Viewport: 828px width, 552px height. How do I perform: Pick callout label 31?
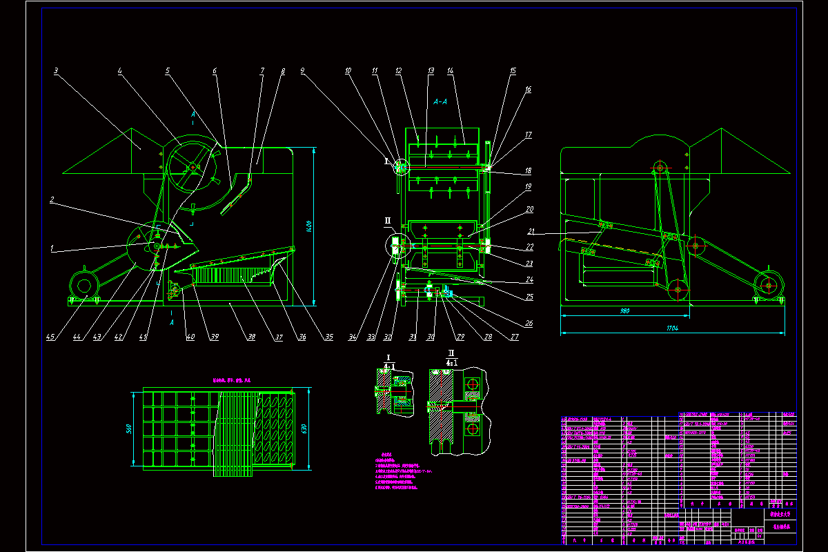click(413, 337)
